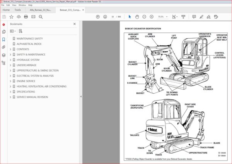Close the Bookmarks panel
Viewport: 232px width, 164px height.
75,24
